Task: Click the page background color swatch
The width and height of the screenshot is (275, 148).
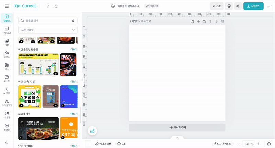Action: click(x=88, y=144)
